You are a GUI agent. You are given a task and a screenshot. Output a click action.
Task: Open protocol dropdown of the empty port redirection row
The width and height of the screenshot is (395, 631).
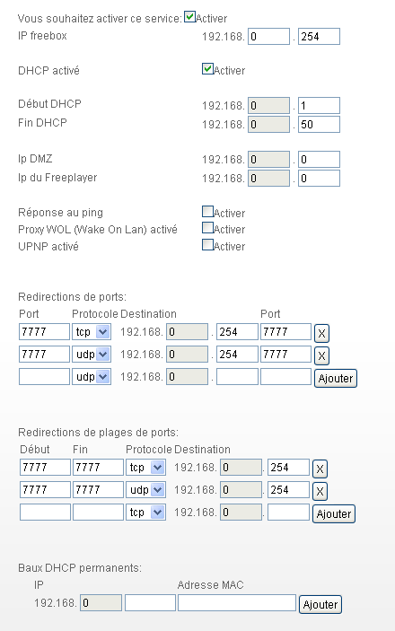point(92,377)
